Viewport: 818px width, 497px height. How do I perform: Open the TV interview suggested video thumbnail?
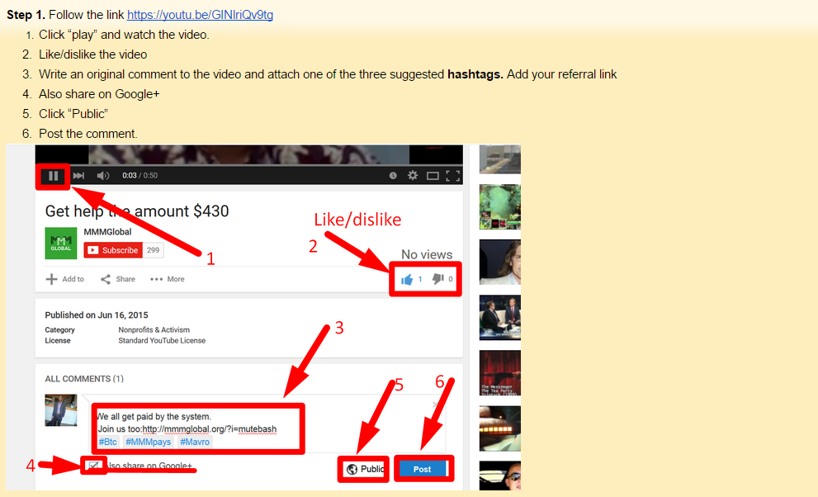(x=499, y=318)
